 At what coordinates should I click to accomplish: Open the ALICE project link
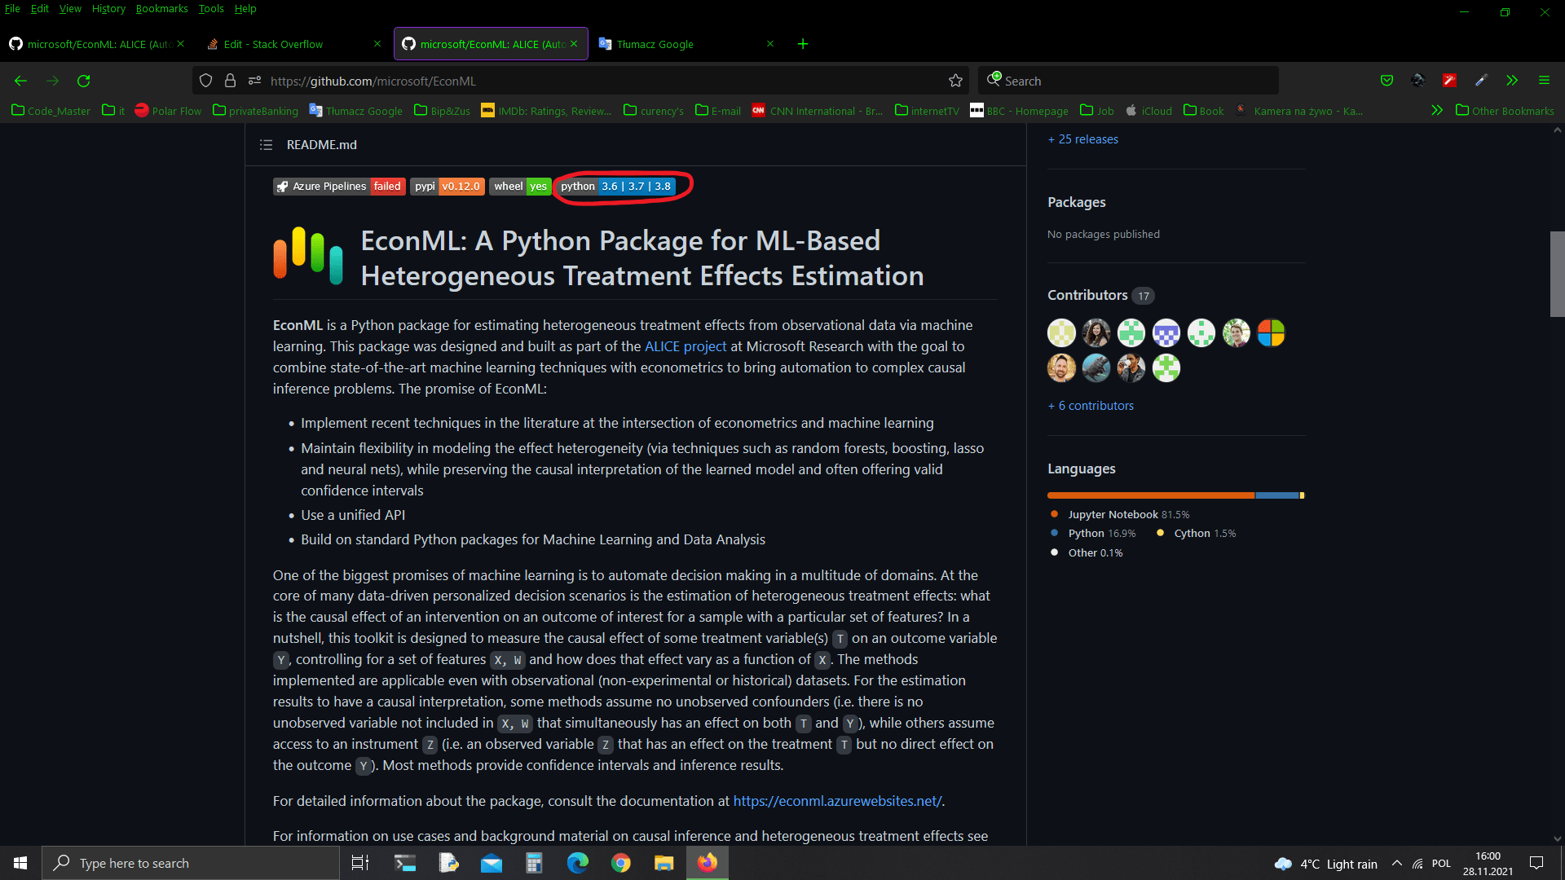coord(685,346)
